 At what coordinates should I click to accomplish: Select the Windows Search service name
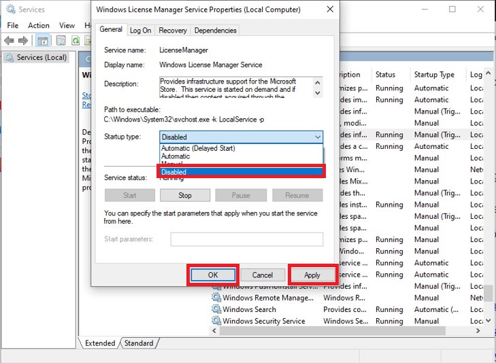point(249,309)
